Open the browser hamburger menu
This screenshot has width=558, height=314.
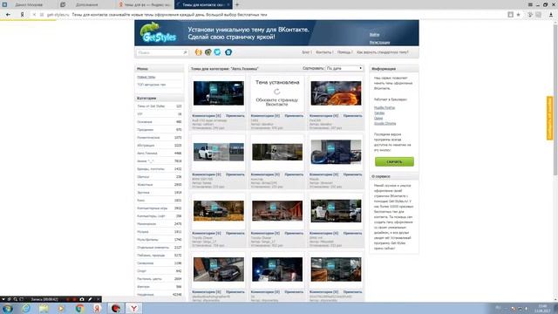click(530, 4)
